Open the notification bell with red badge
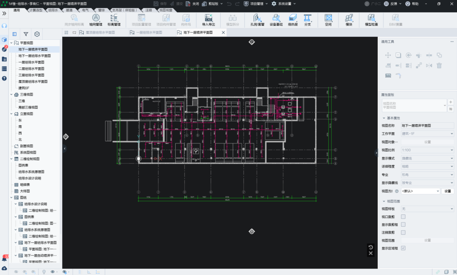 5,258
